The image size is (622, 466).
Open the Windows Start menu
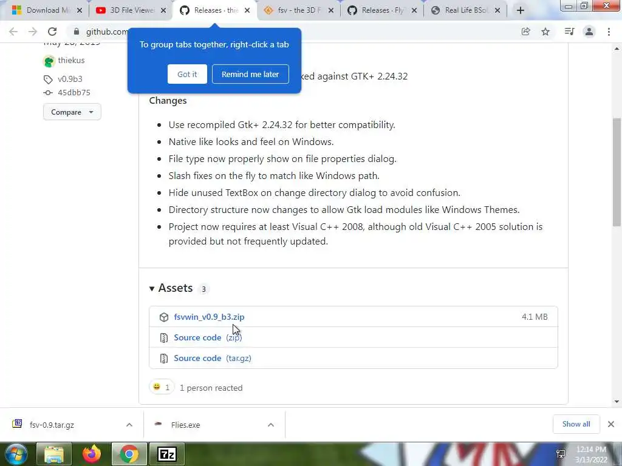15,454
